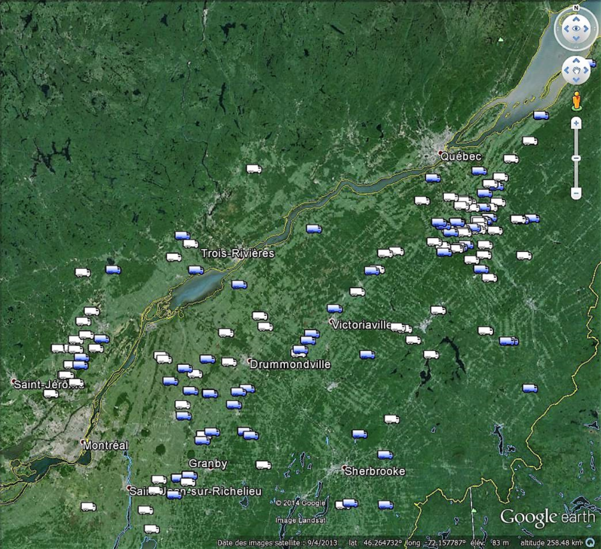Click the N north-up compass button
Screen dimensions: 601x549
click(x=576, y=9)
